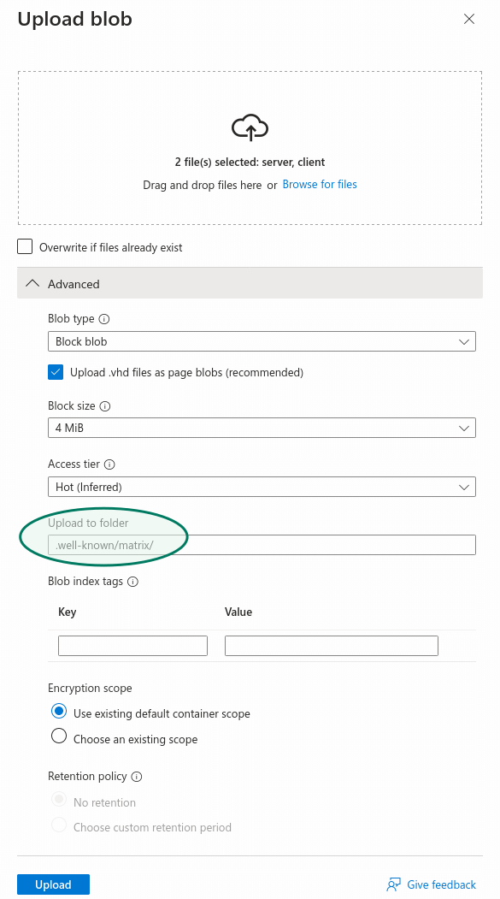The width and height of the screenshot is (500, 899).
Task: Click the Give feedback person icon
Action: tap(393, 884)
